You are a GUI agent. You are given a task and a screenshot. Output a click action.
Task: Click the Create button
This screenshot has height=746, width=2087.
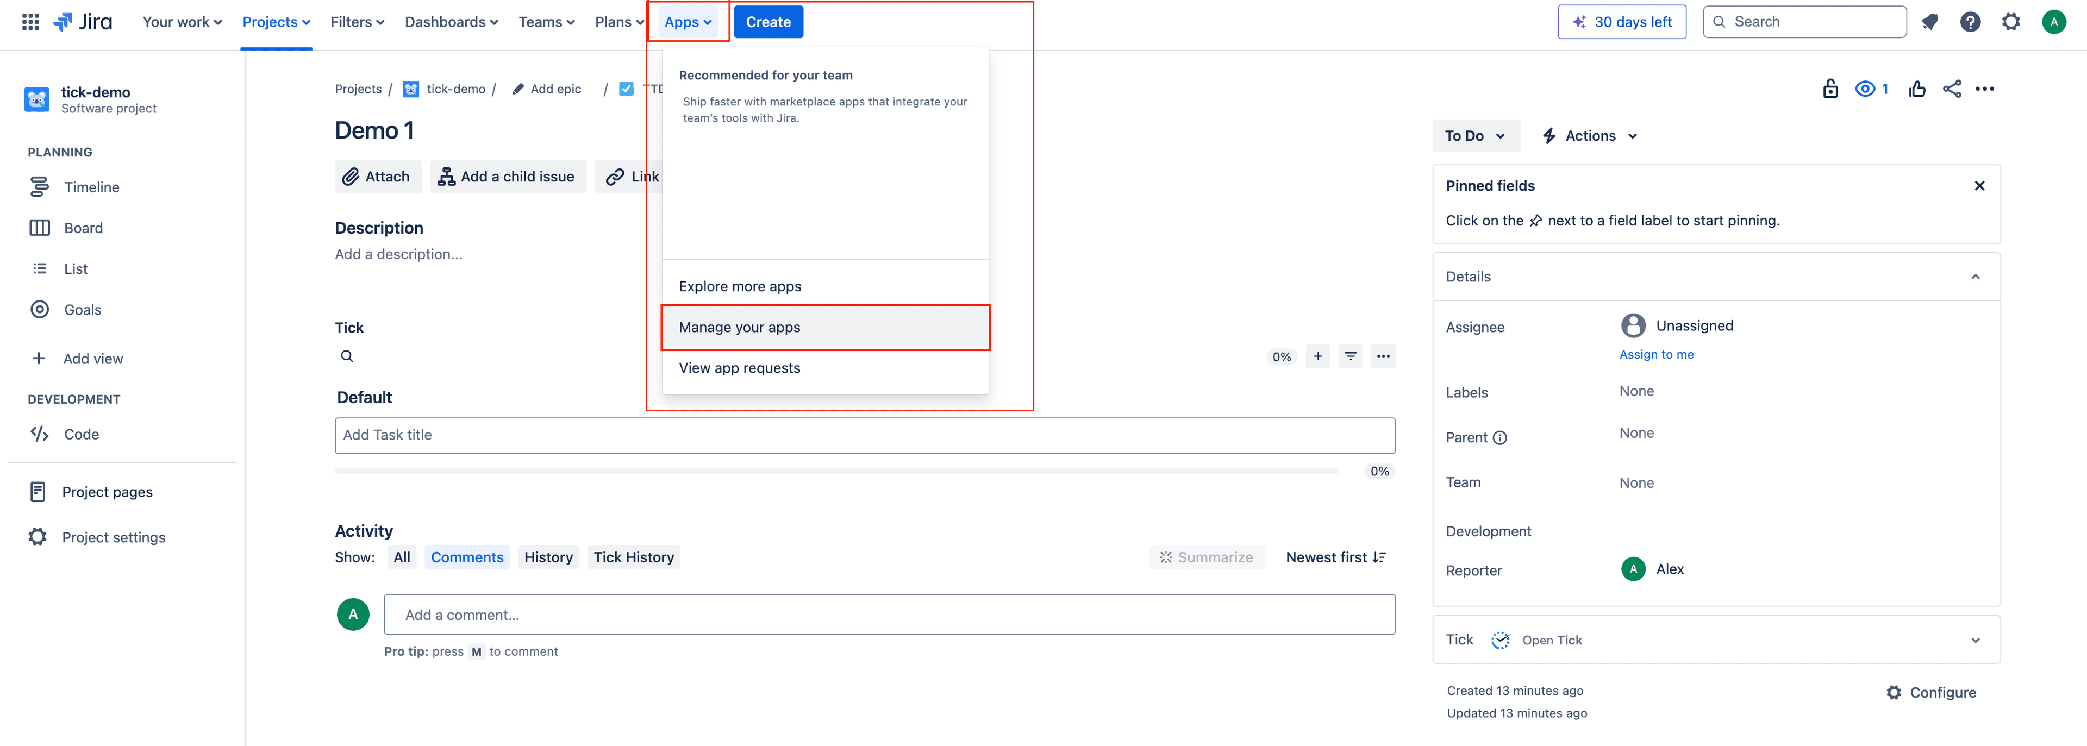click(x=768, y=22)
